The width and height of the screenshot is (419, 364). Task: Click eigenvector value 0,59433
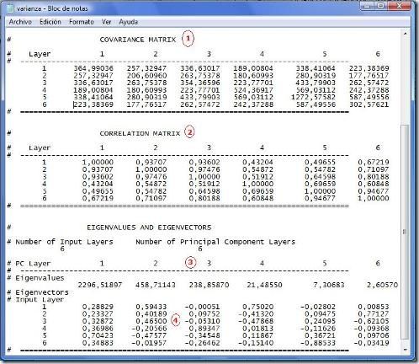point(151,307)
